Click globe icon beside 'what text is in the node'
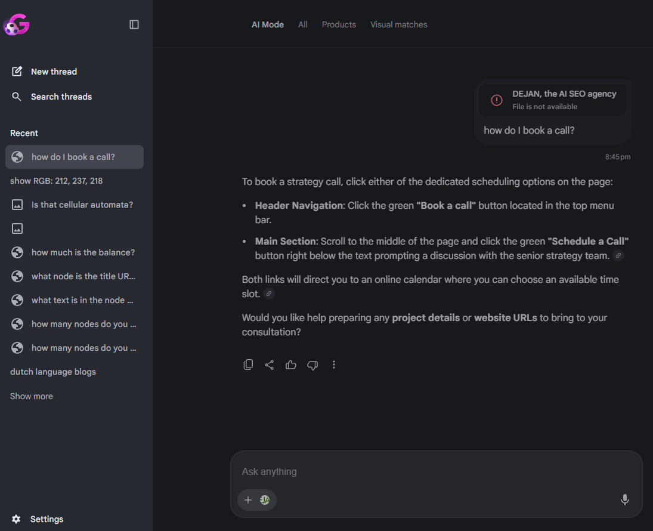Screen dimensions: 653x531 [17, 300]
